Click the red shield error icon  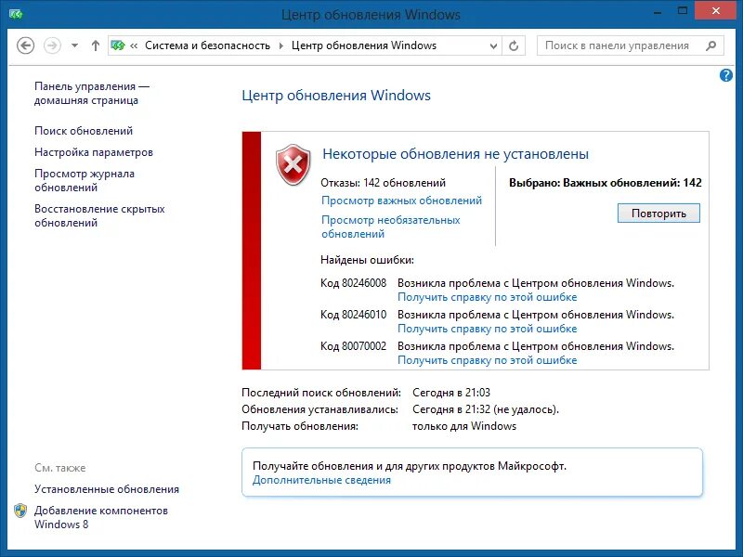point(293,165)
